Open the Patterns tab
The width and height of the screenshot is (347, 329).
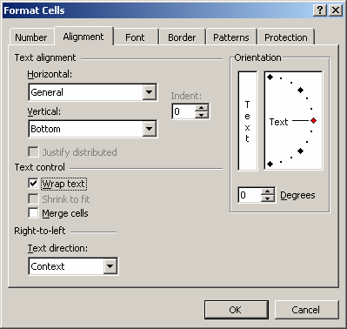point(231,37)
